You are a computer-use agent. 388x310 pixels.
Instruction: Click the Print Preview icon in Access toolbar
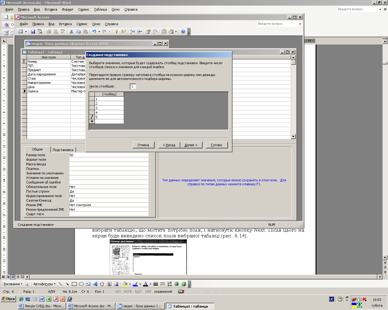pos(55,31)
